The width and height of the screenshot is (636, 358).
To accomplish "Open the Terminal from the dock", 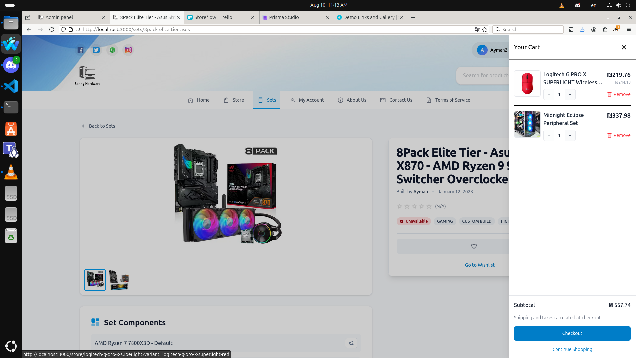I will pyautogui.click(x=11, y=107).
